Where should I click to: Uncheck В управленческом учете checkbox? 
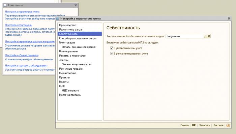point(112,48)
